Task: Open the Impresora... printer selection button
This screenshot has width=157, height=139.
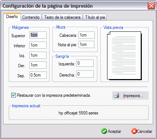Action: point(130,96)
